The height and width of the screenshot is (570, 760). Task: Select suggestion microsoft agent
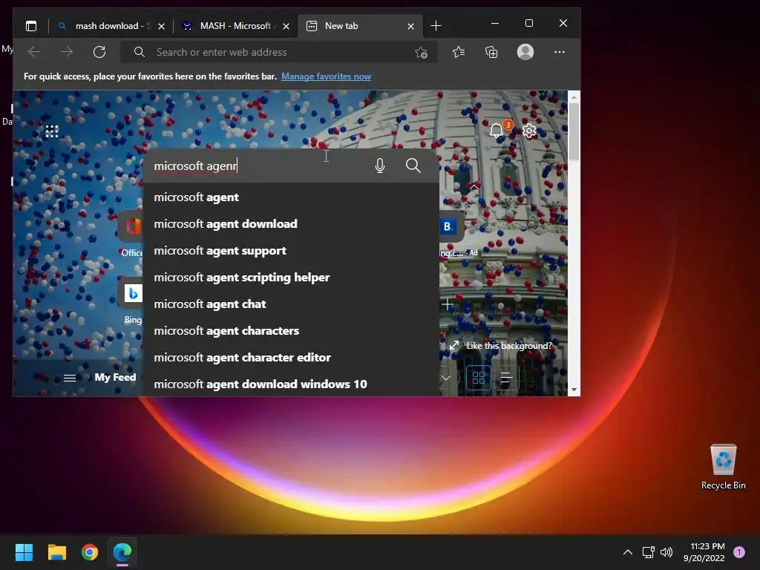pyautogui.click(x=291, y=197)
